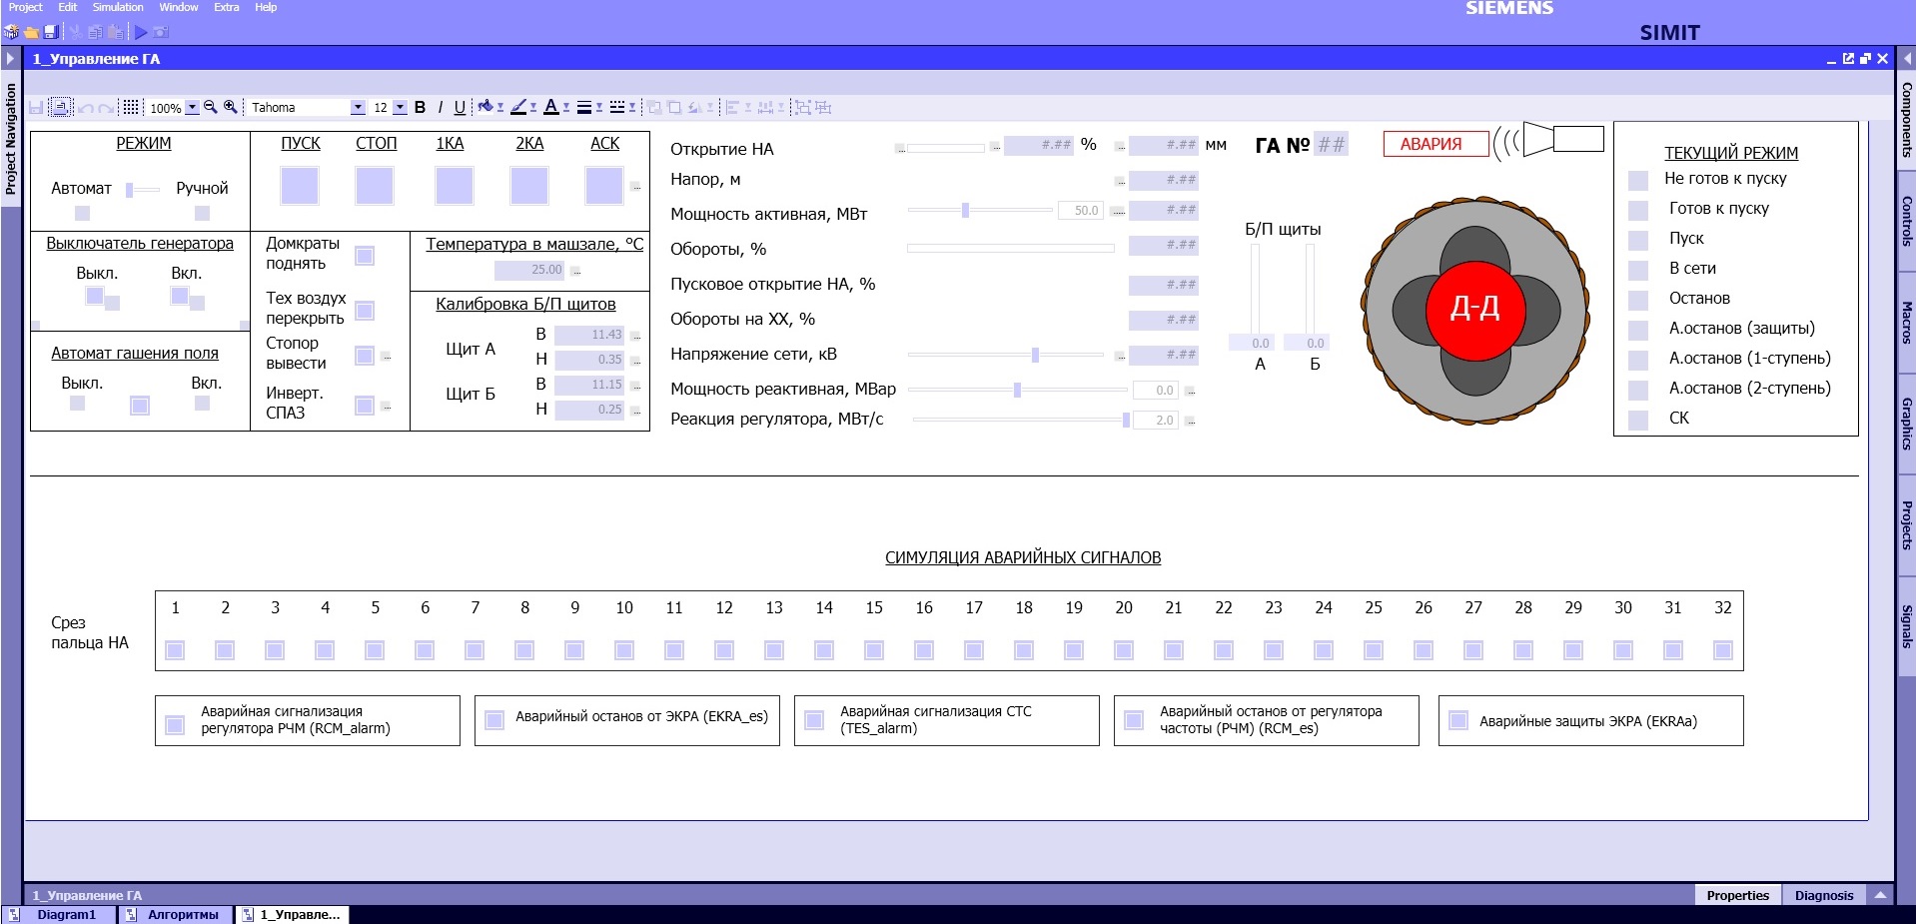The width and height of the screenshot is (1916, 924).
Task: Click the open project folder icon
Action: [31, 32]
